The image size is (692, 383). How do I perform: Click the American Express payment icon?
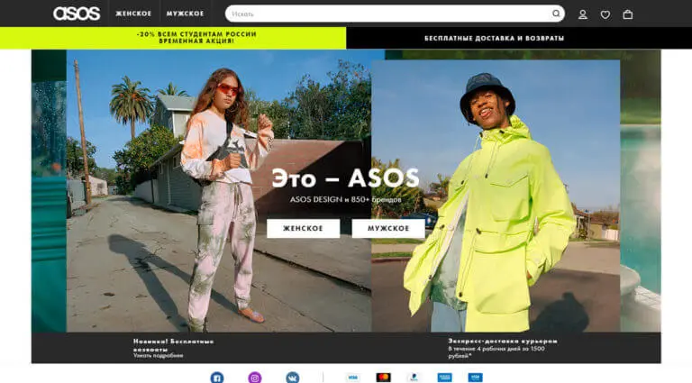pyautogui.click(x=445, y=378)
